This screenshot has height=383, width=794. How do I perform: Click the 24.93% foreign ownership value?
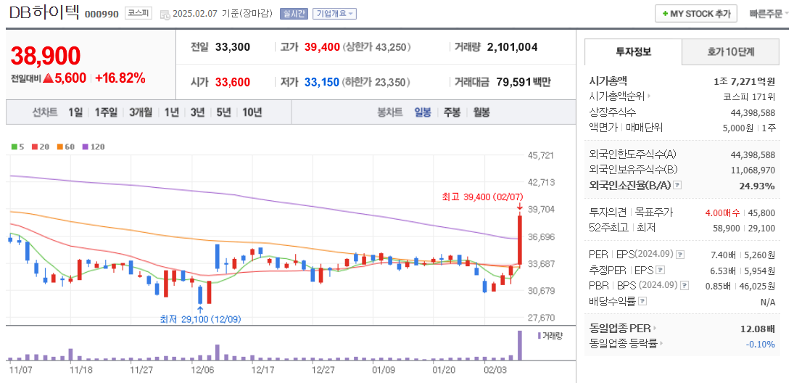pyautogui.click(x=757, y=186)
